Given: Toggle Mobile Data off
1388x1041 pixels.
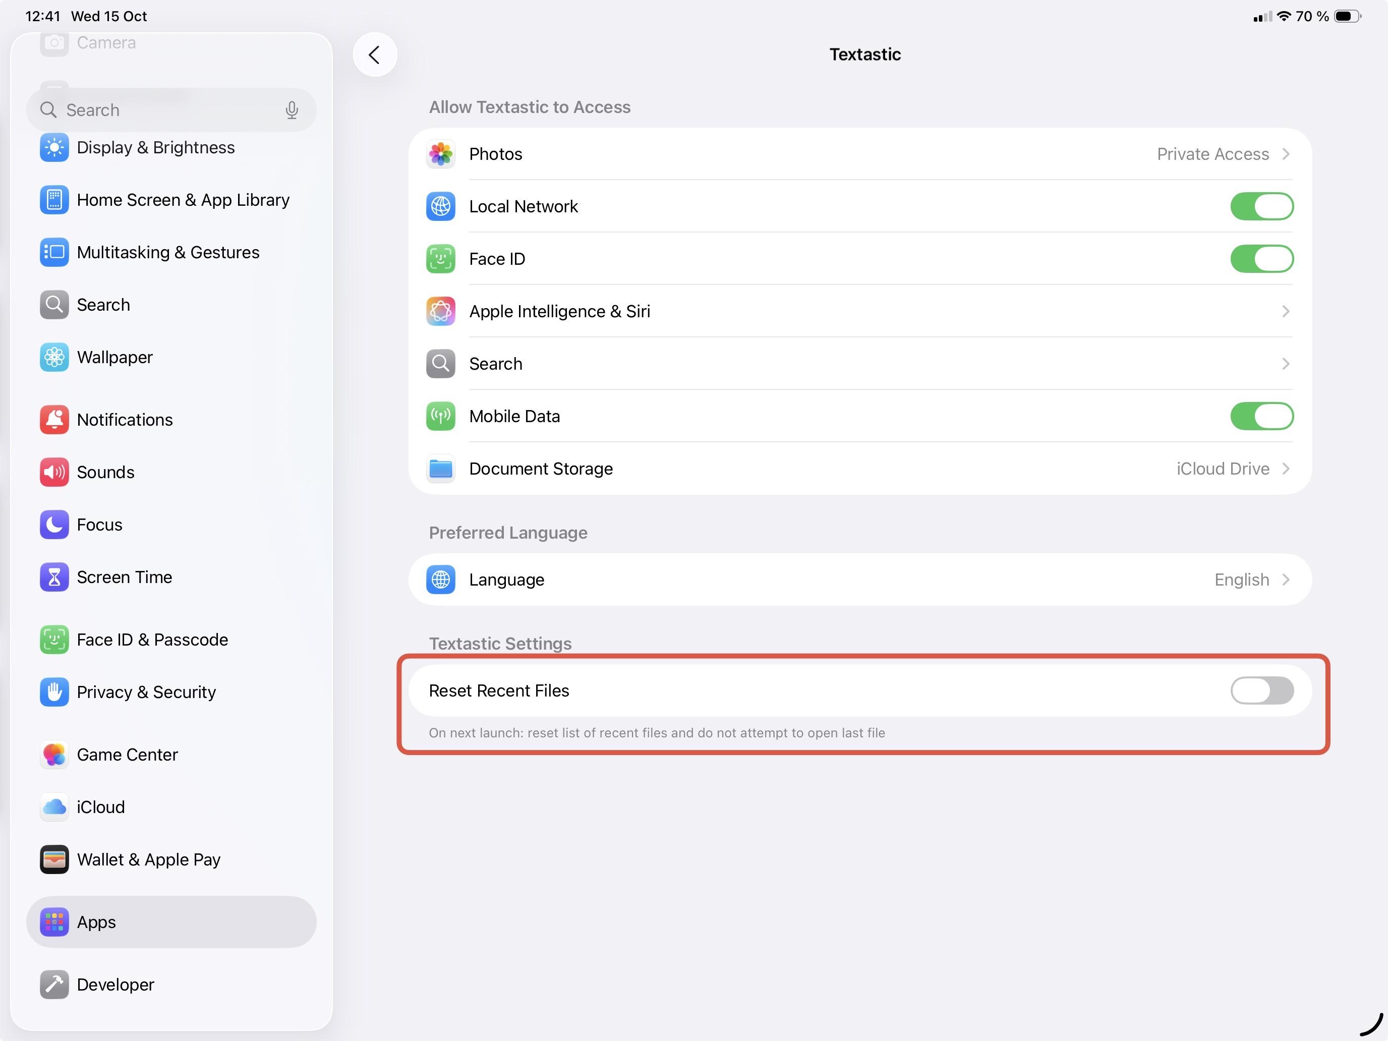Looking at the screenshot, I should [x=1261, y=416].
